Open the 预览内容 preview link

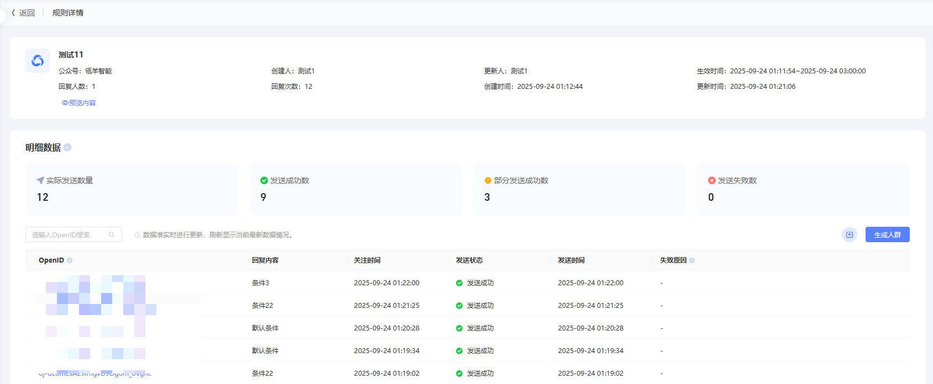(78, 103)
